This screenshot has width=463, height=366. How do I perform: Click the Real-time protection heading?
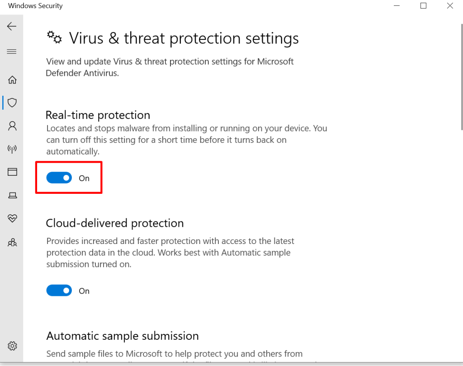click(98, 115)
